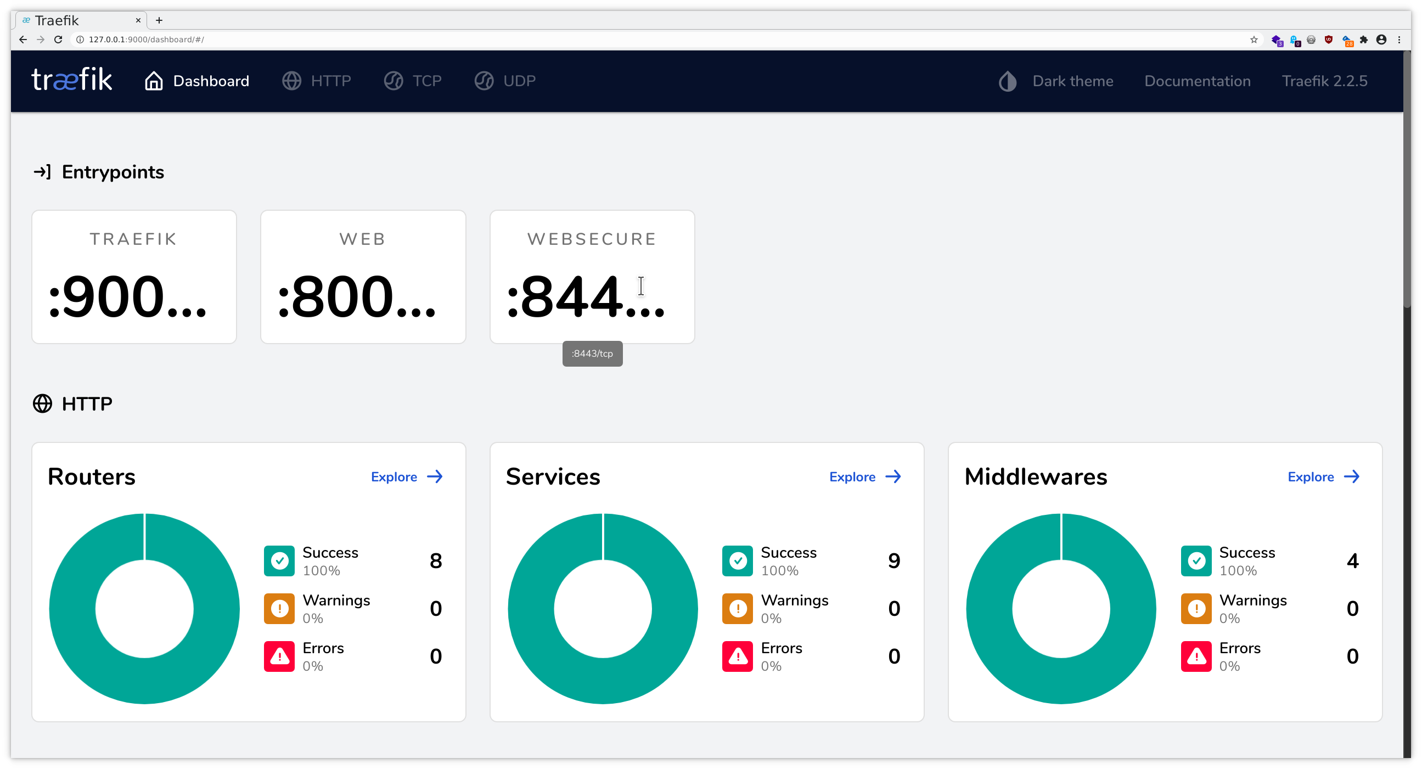Image resolution: width=1422 pixels, height=769 pixels.
Task: Click the Entrypoints arrow icon heading
Action: (x=41, y=172)
